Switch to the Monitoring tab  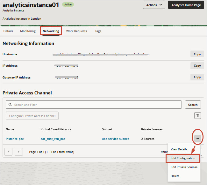coord(28,31)
